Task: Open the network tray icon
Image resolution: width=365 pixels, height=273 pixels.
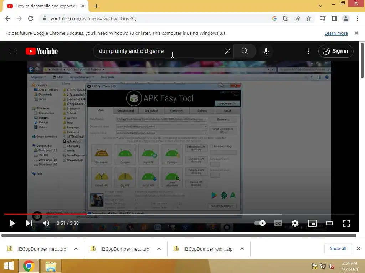Action: pyautogui.click(x=323, y=266)
